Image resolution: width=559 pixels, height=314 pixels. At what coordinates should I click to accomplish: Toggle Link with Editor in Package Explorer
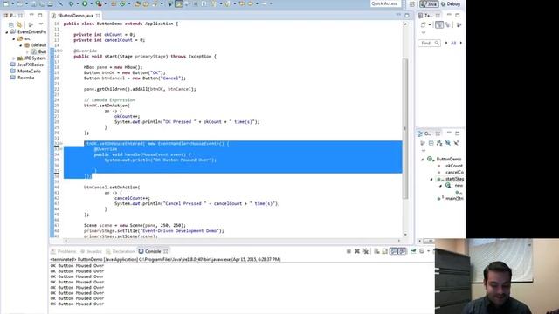pyautogui.click(x=19, y=24)
